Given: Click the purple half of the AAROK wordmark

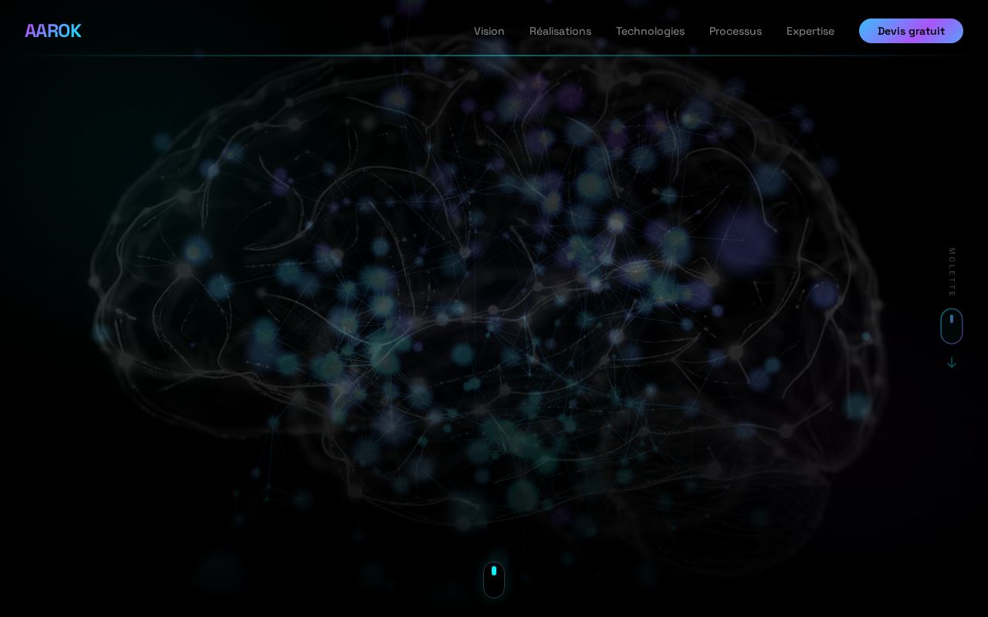Looking at the screenshot, I should click(x=39, y=31).
